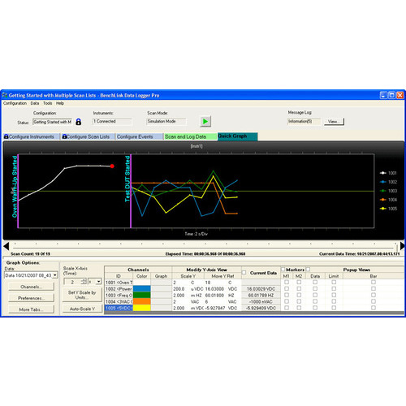Screen dimensions: 406x406
Task: Open the Scale X-Axis time unit dropdown
Action: point(98,282)
